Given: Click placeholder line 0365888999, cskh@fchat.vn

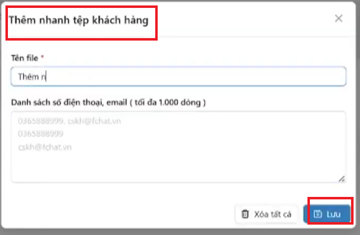Looking at the screenshot, I should (x=69, y=121).
